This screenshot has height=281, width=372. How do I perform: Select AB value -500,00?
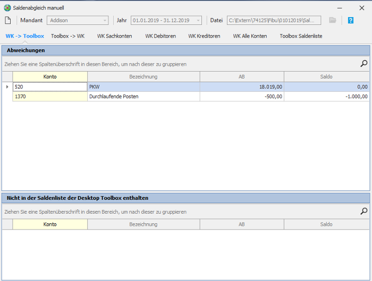(x=242, y=96)
